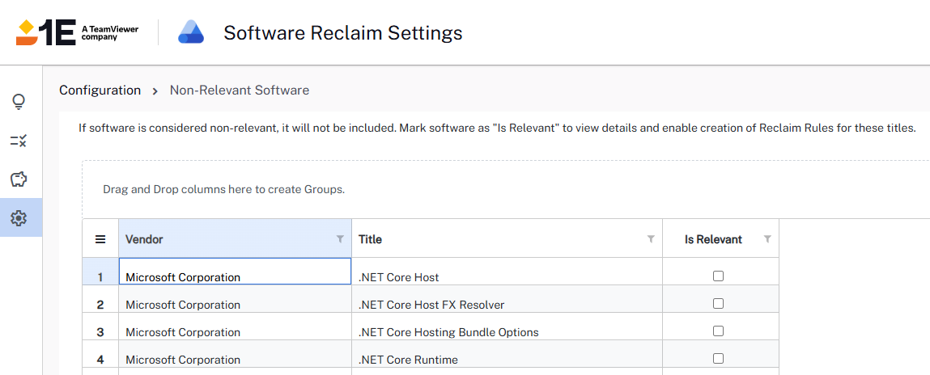This screenshot has width=930, height=375.
Task: Open the grid hamburger menu icon
Action: 100,239
